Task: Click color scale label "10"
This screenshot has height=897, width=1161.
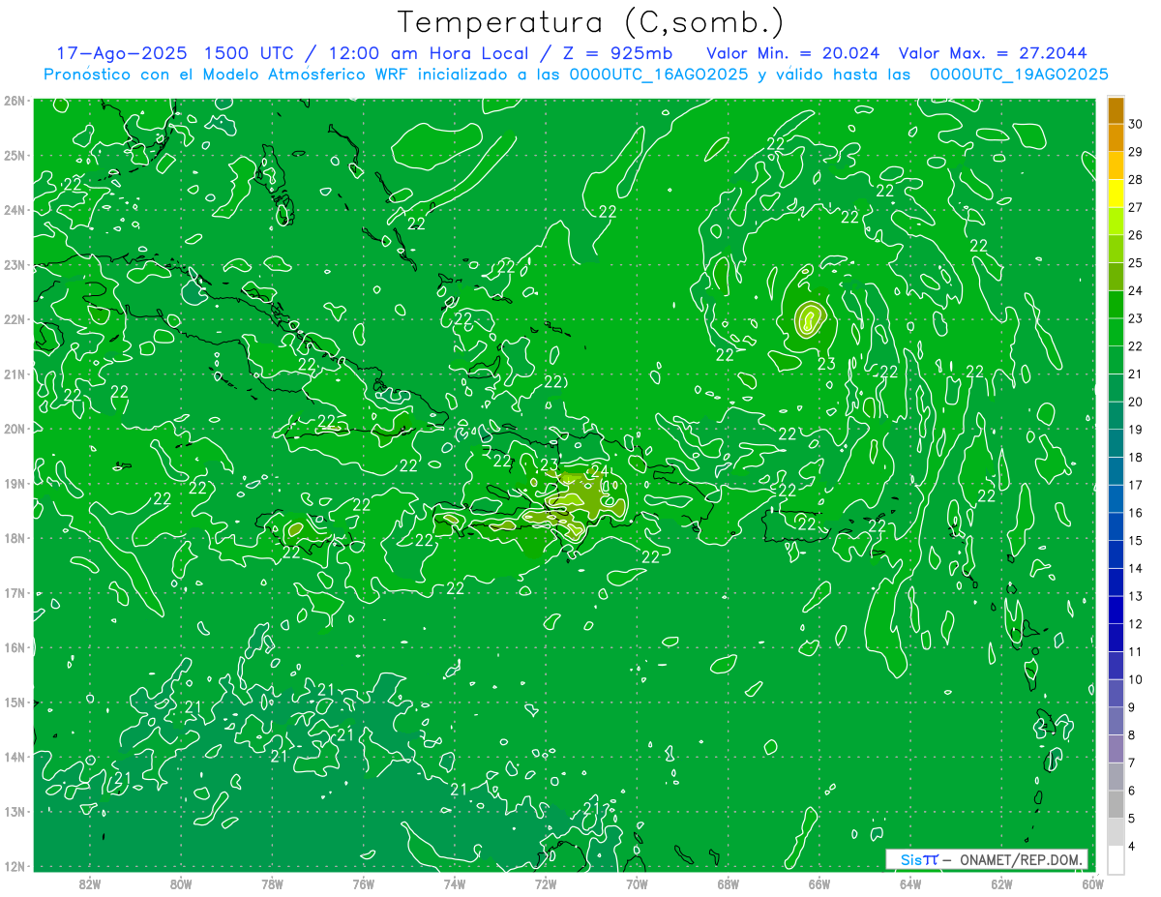Action: click(x=1135, y=679)
